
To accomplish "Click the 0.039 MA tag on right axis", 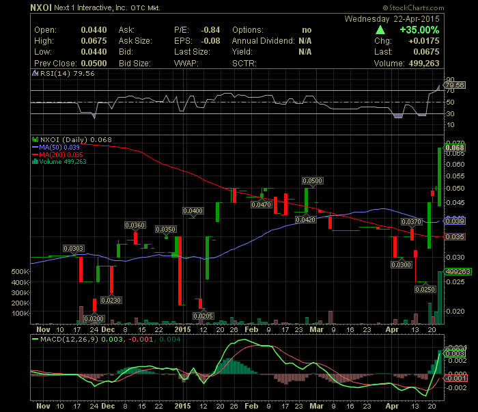I will point(455,221).
